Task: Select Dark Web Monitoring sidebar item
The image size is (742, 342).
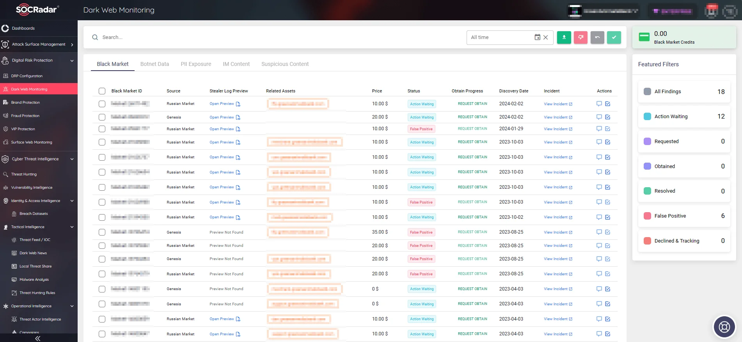Action: [x=39, y=89]
